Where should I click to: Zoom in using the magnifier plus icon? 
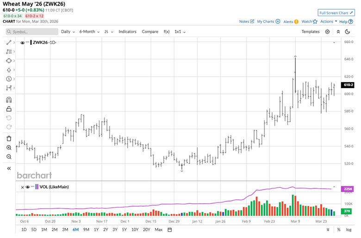pos(9,148)
